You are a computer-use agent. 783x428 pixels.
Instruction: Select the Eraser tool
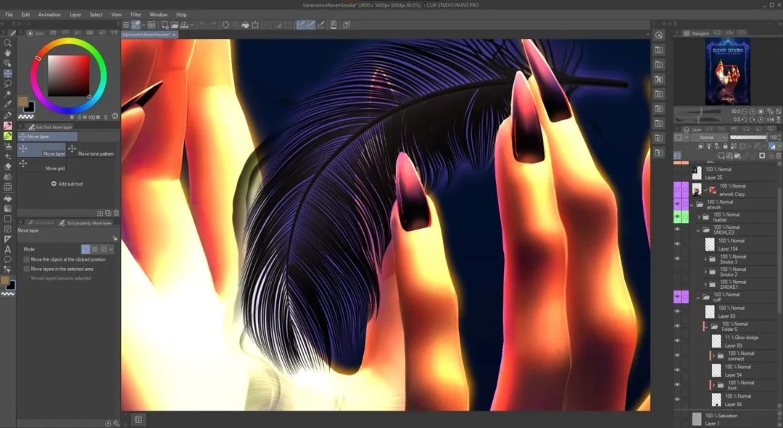point(8,166)
